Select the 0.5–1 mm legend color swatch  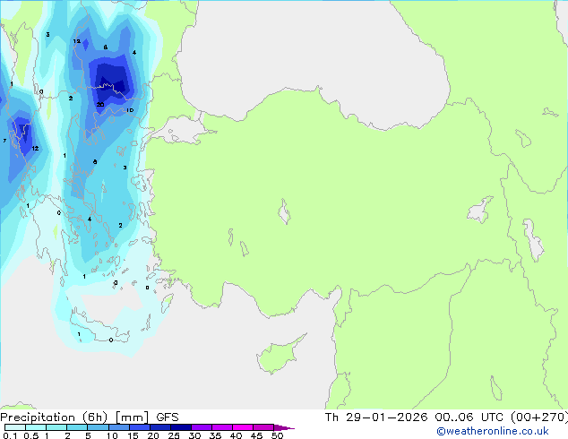pyautogui.click(x=36, y=427)
